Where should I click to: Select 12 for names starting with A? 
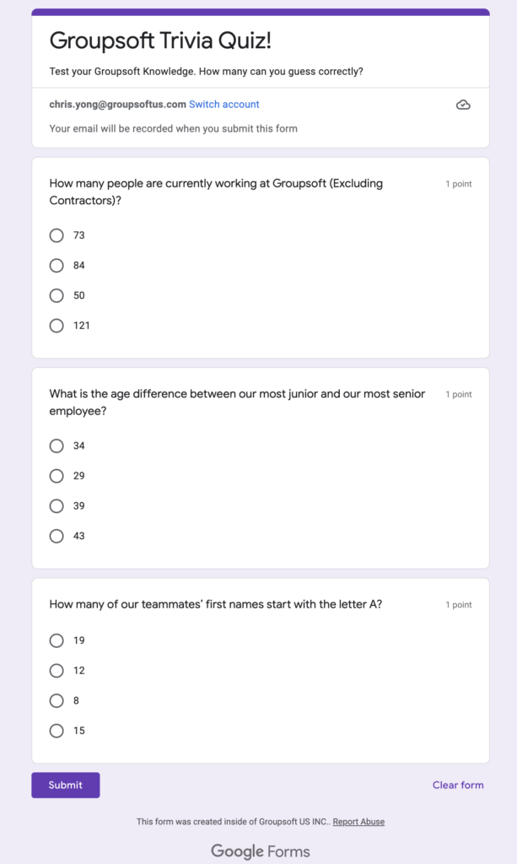tap(57, 671)
